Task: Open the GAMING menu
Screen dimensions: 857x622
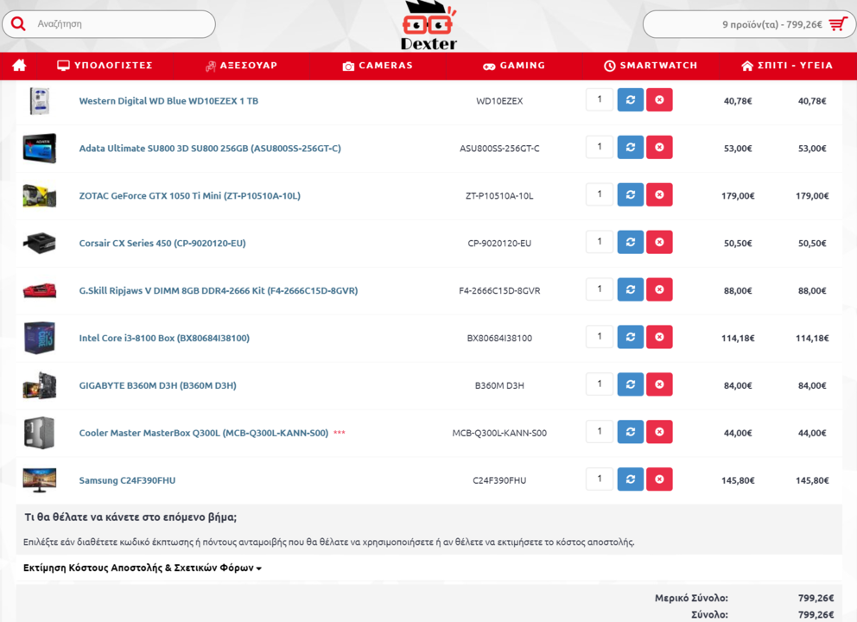Action: coord(514,66)
